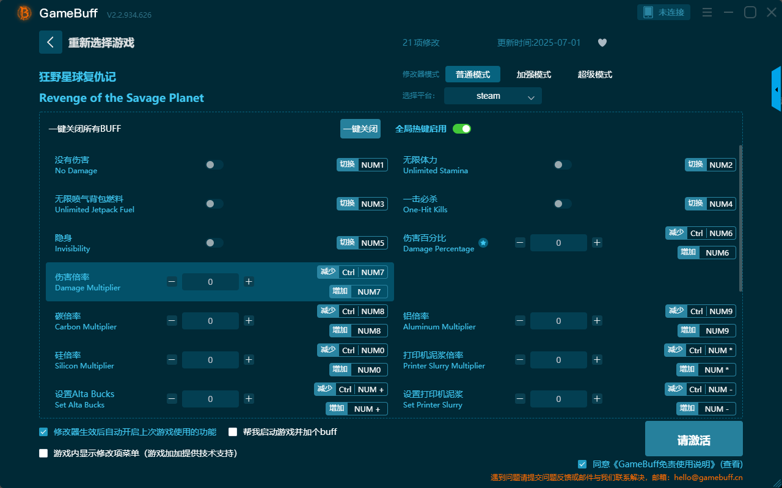Click the NUM4 hotkey for One-Hit Kills

711,204
